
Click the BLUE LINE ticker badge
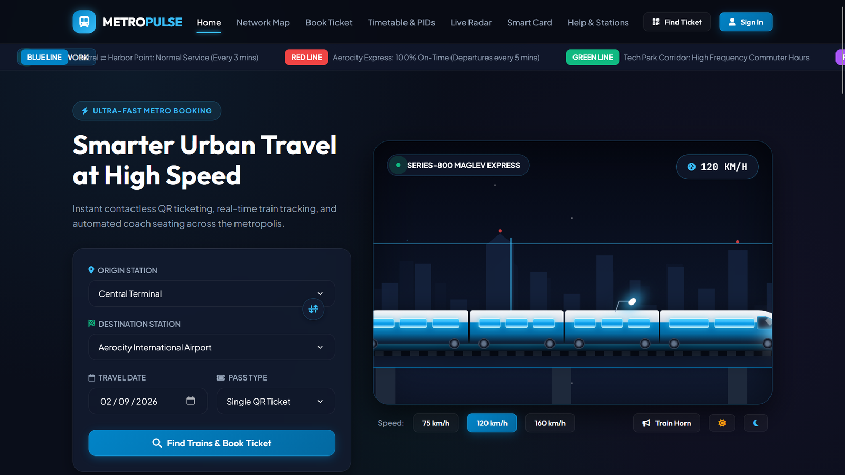click(x=44, y=57)
